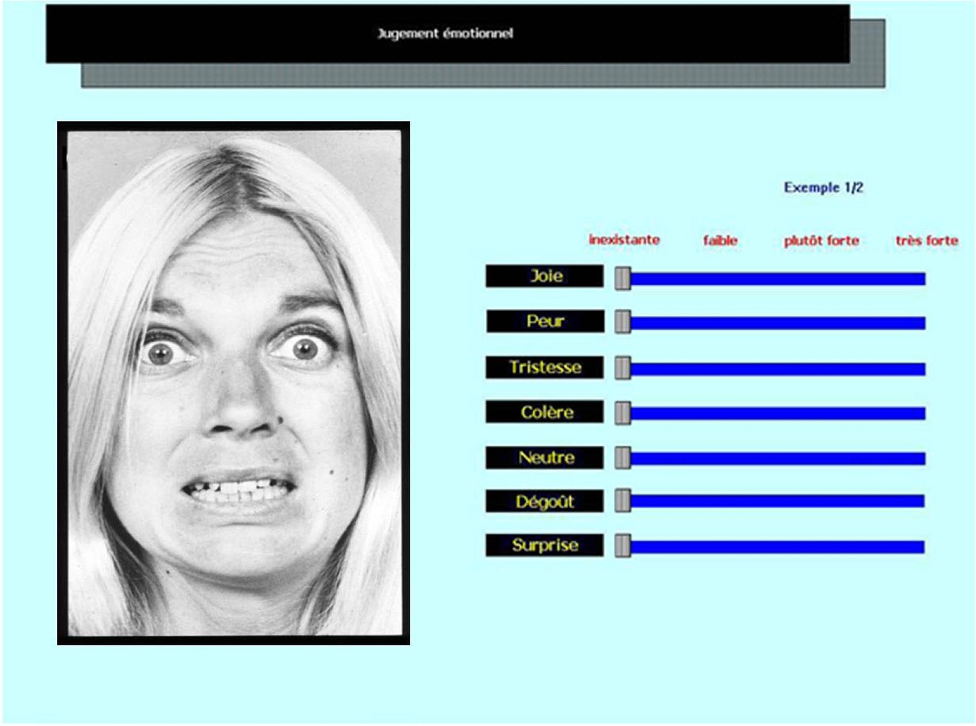
Task: Click the Neutre emotion label
Action: pyautogui.click(x=544, y=458)
